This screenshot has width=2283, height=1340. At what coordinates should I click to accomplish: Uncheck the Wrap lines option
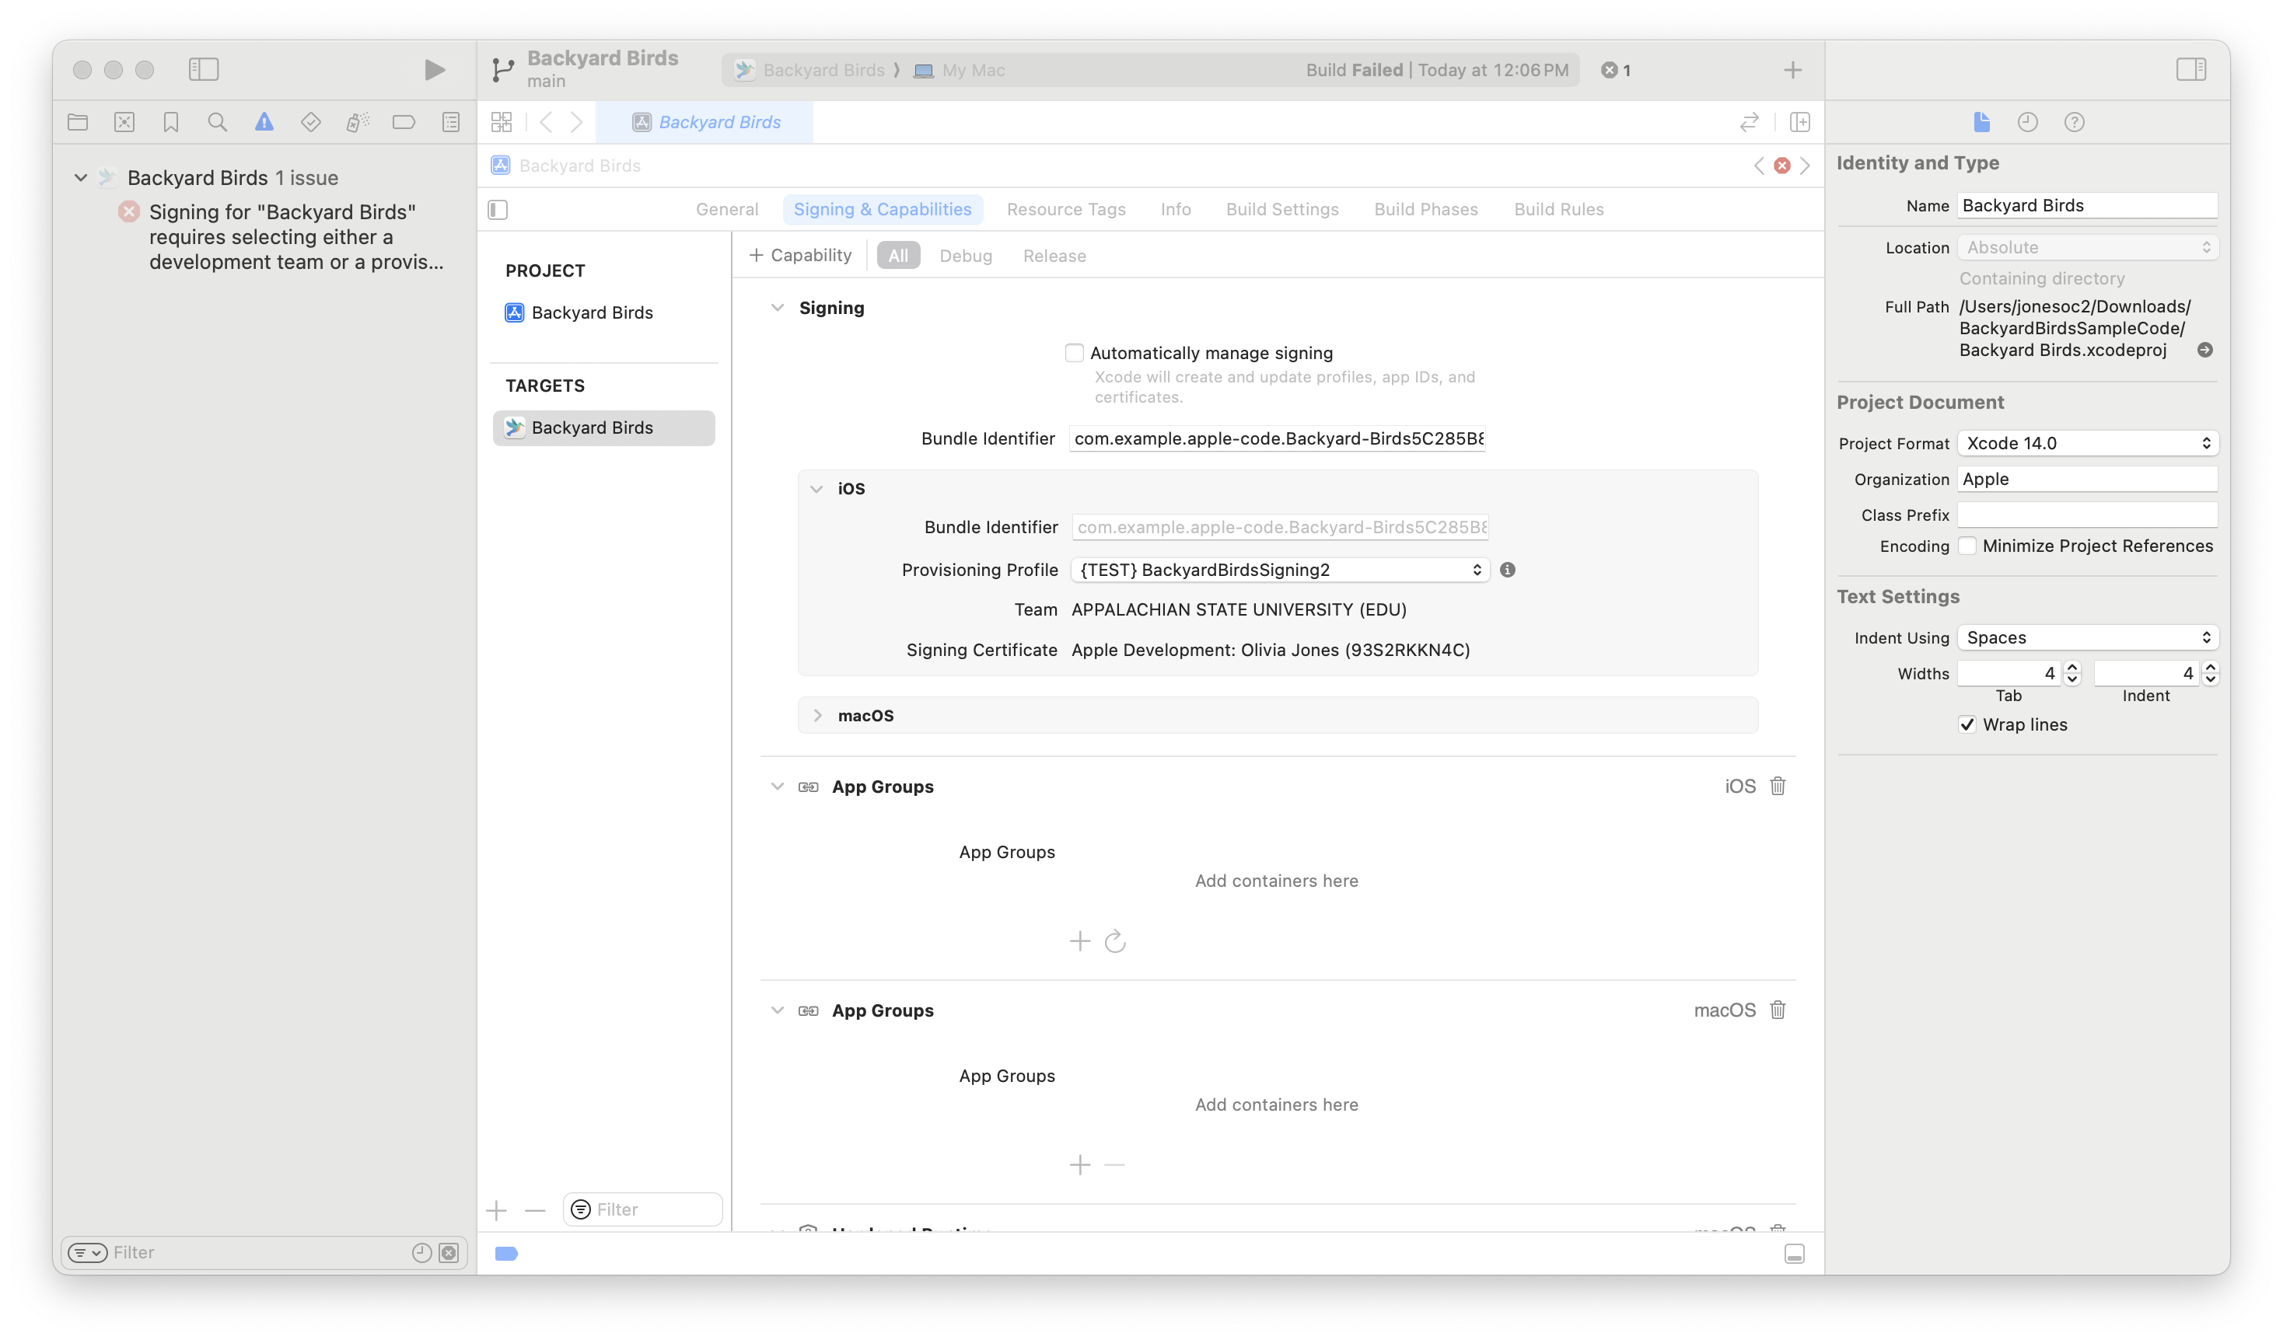pyautogui.click(x=1967, y=724)
